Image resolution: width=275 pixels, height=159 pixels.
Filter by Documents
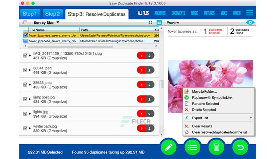coord(178,13)
